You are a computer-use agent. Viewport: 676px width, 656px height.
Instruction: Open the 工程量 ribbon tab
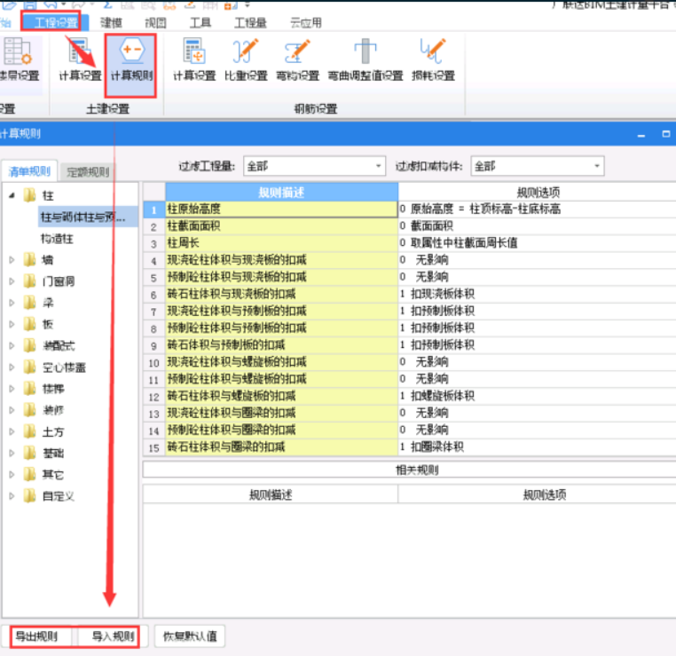[250, 23]
